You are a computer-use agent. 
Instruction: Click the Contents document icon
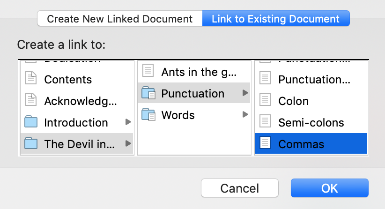point(31,79)
